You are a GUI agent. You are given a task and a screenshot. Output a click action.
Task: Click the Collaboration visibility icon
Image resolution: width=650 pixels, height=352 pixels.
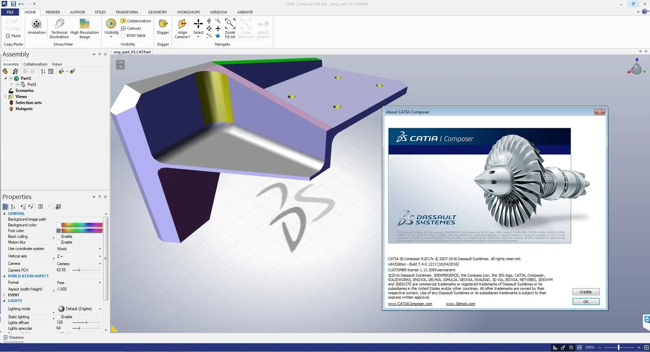[123, 21]
